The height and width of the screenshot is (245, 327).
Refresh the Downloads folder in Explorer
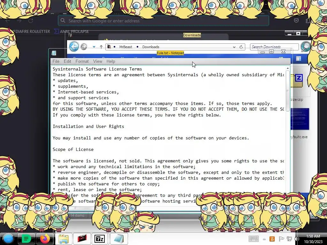click(x=241, y=47)
